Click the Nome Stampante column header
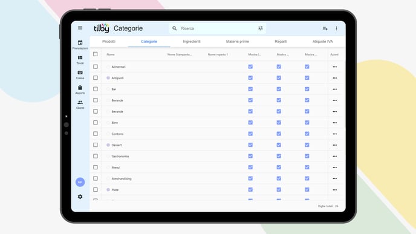 (x=180, y=54)
